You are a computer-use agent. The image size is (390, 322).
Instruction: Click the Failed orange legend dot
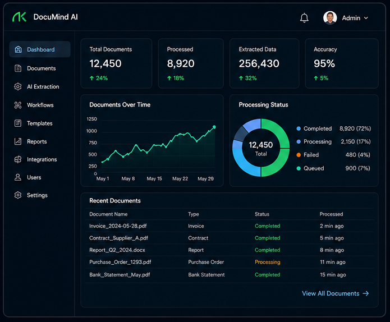[x=299, y=155]
